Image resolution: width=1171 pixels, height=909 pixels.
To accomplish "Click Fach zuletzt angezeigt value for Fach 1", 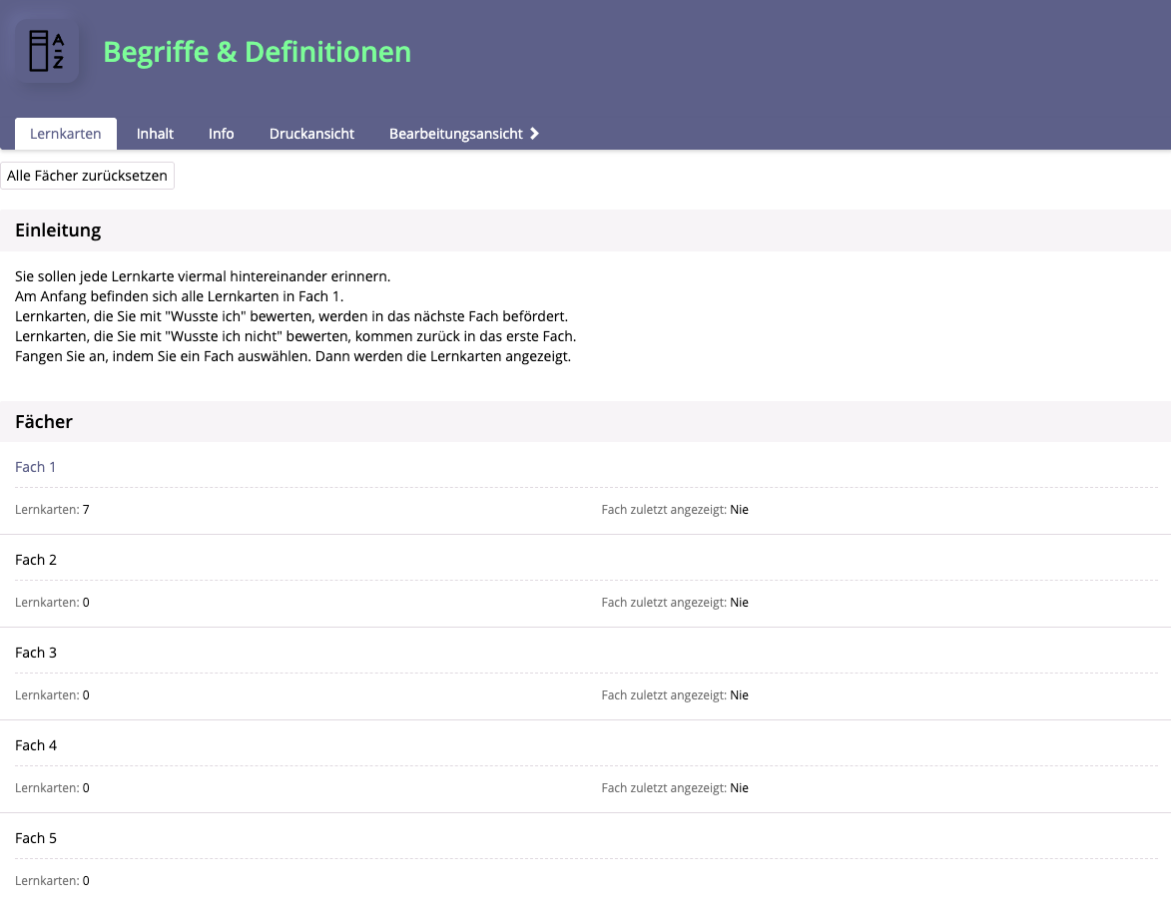I will (739, 510).
